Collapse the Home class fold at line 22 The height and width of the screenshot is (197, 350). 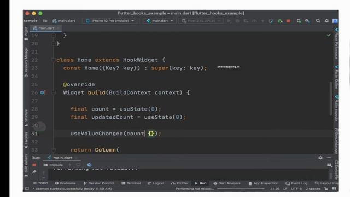[54, 60]
